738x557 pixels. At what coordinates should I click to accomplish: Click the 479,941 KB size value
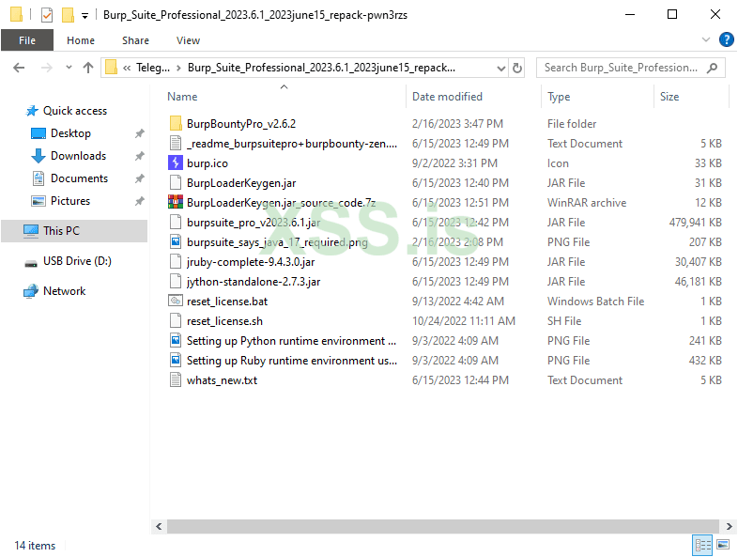coord(695,223)
